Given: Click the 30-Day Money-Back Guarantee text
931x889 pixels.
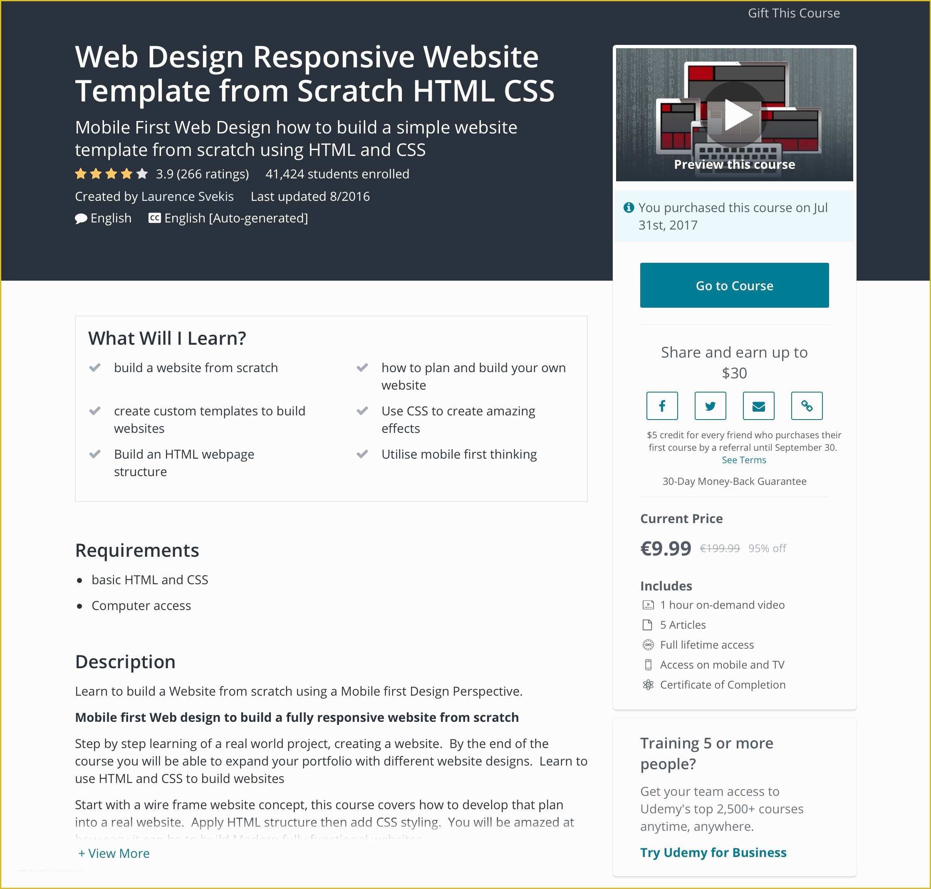Looking at the screenshot, I should [x=735, y=481].
